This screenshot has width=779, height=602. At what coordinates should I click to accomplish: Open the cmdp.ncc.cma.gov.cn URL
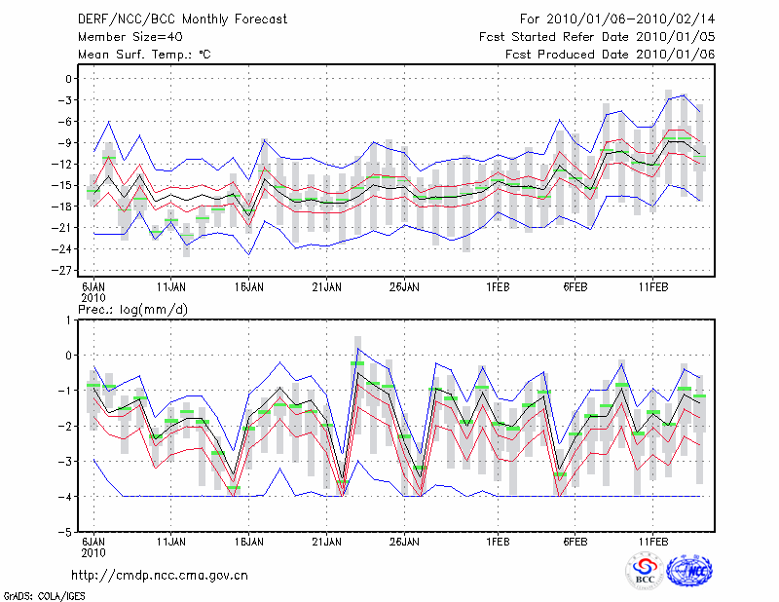pos(160,575)
